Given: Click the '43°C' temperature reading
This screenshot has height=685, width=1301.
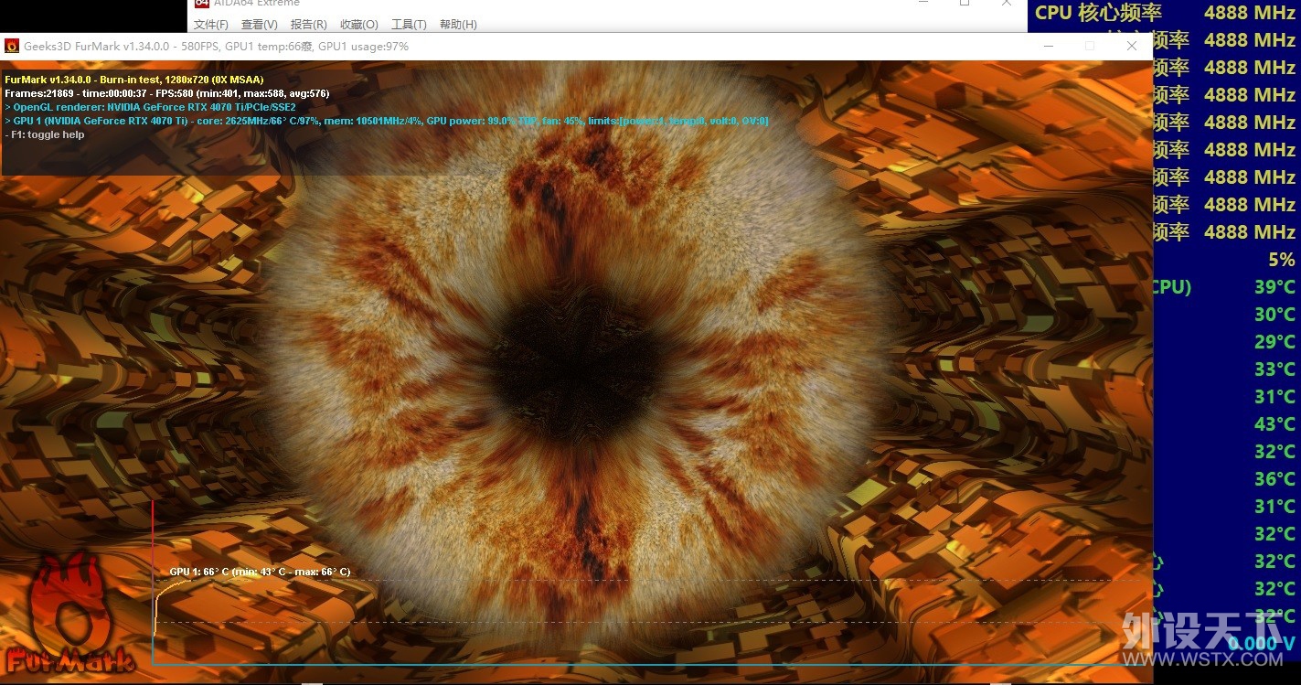Looking at the screenshot, I should (1274, 424).
